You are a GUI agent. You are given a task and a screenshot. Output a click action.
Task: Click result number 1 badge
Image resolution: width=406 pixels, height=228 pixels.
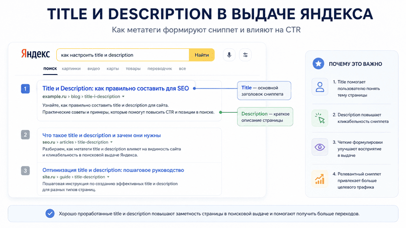click(25, 89)
